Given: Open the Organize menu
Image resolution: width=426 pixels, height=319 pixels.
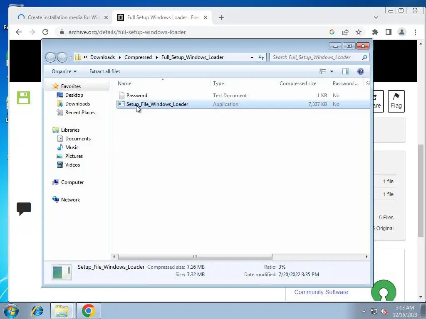Looking at the screenshot, I should tap(64, 71).
